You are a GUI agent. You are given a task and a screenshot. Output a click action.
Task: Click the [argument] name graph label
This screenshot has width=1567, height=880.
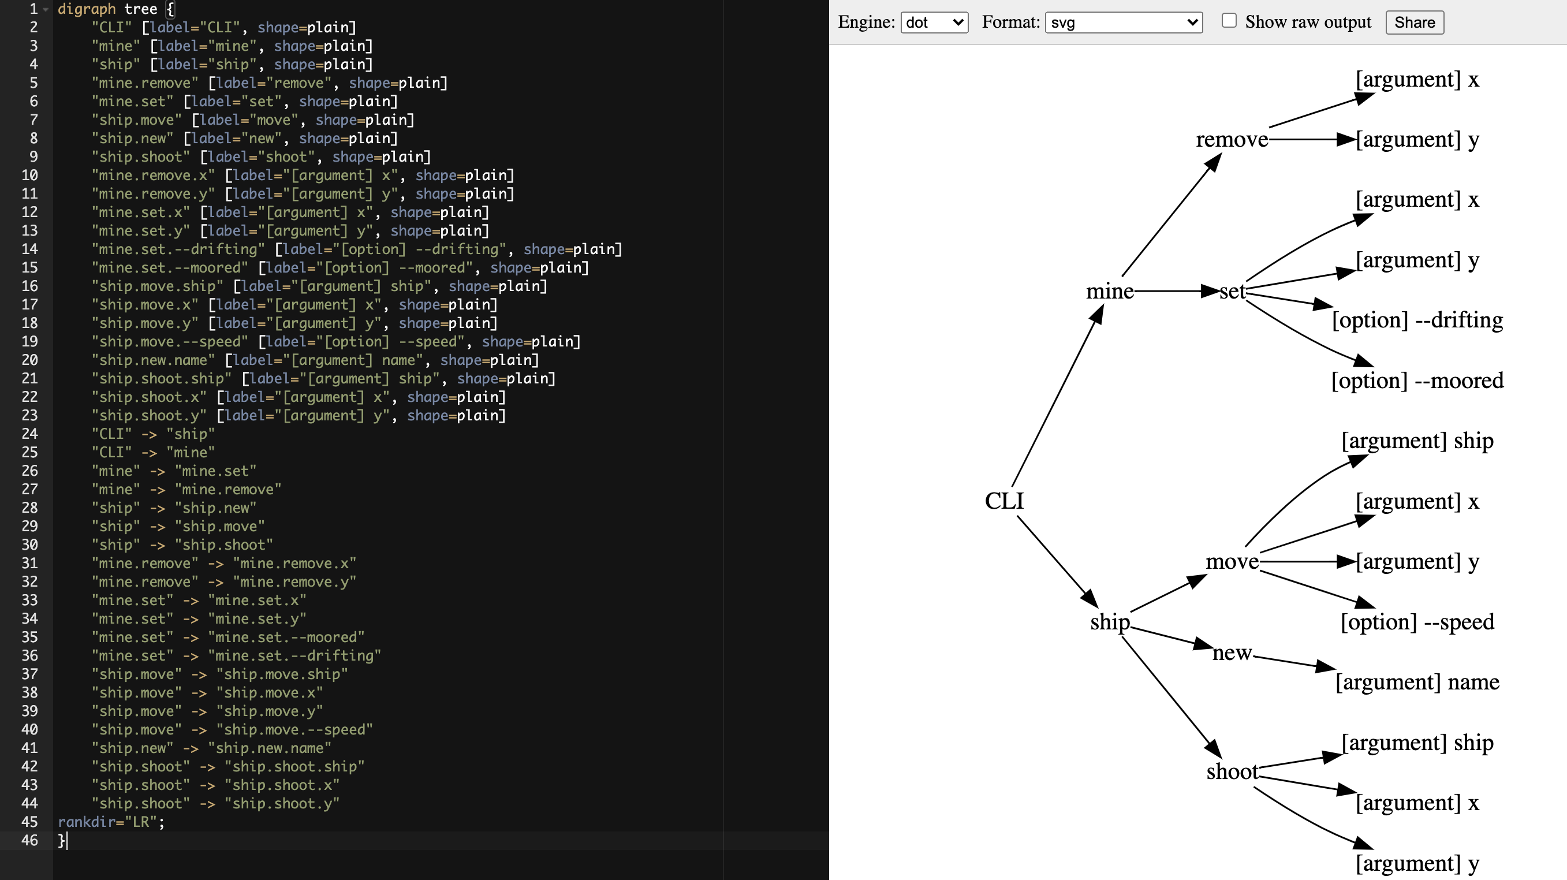coord(1417,682)
